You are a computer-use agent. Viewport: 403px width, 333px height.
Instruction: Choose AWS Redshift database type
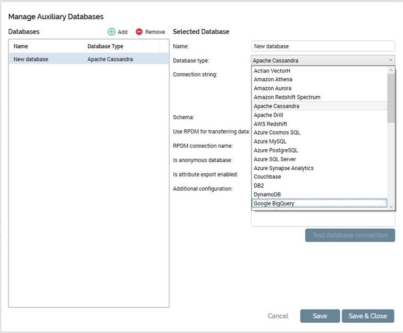(271, 124)
